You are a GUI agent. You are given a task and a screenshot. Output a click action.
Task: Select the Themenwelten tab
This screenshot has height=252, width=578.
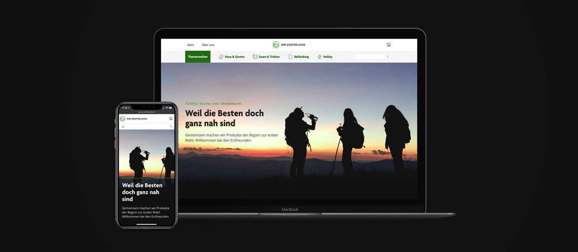coord(198,57)
